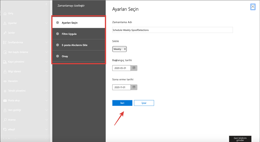This screenshot has width=260, height=142.
Task: Edit the Zamanlama Adı text field
Action: pos(172,30)
